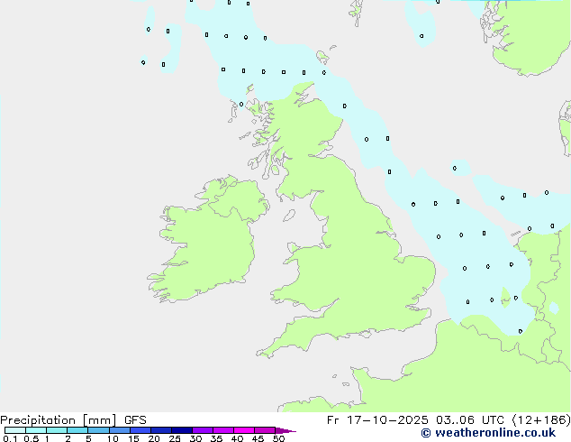Click the 'GFS' model label
The width and height of the screenshot is (571, 442).
(x=135, y=420)
